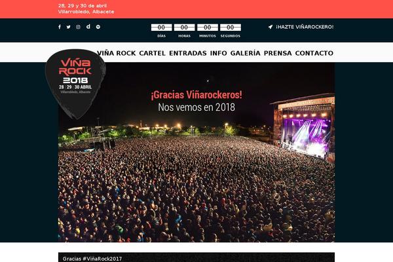
Task: Click the crowd photo hero banner
Action: pyautogui.click(x=196, y=152)
